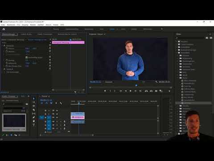Screen dimensions: 214x161
Task: Open the Program monitor zoom level dropdown
Action: pyautogui.click(x=109, y=82)
